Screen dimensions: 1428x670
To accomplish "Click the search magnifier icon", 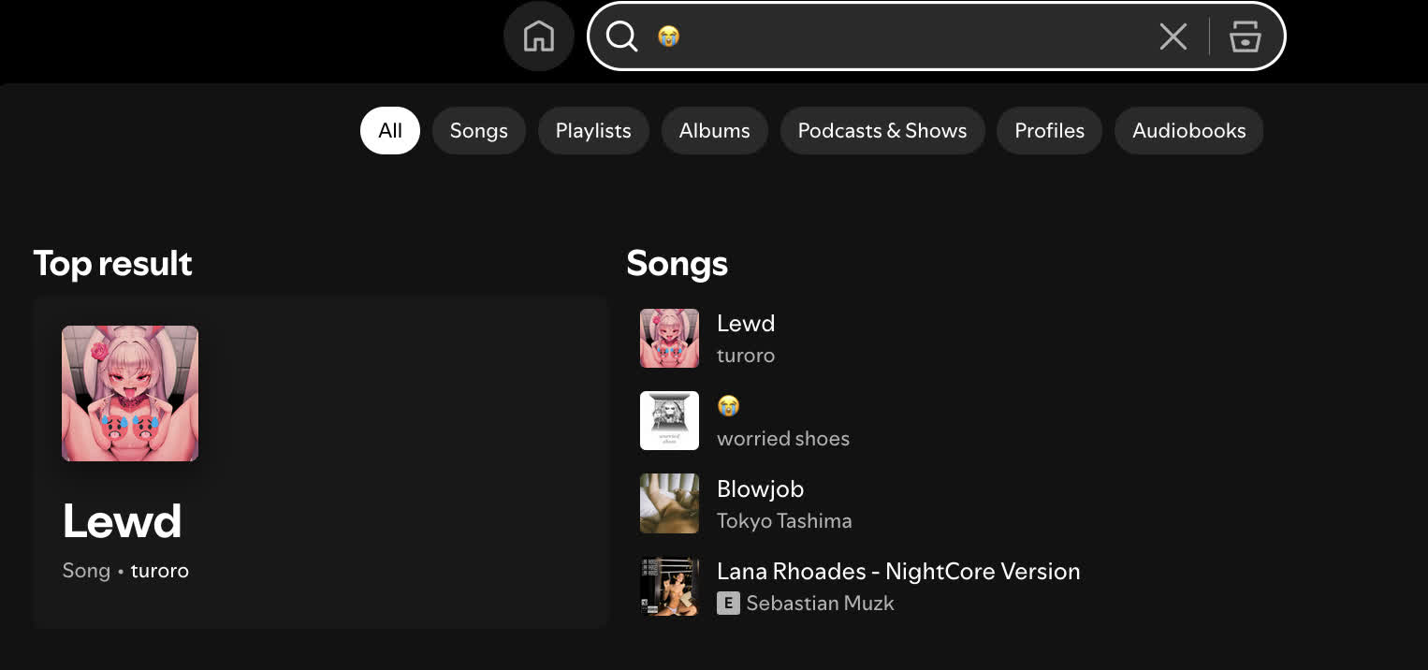I will 620,37.
